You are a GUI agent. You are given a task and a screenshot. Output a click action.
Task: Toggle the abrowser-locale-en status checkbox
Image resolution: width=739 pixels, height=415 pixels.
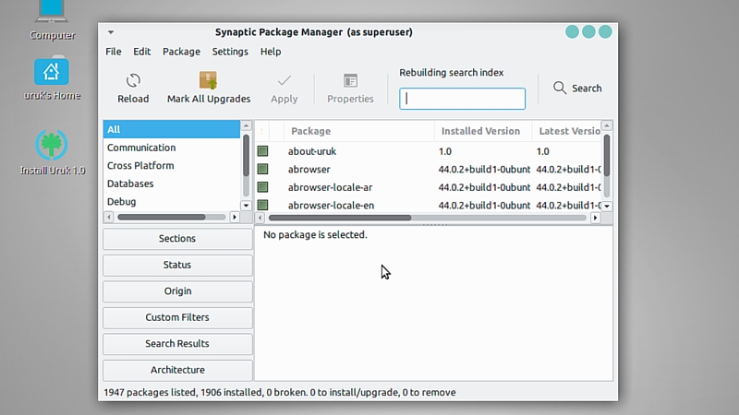point(262,205)
